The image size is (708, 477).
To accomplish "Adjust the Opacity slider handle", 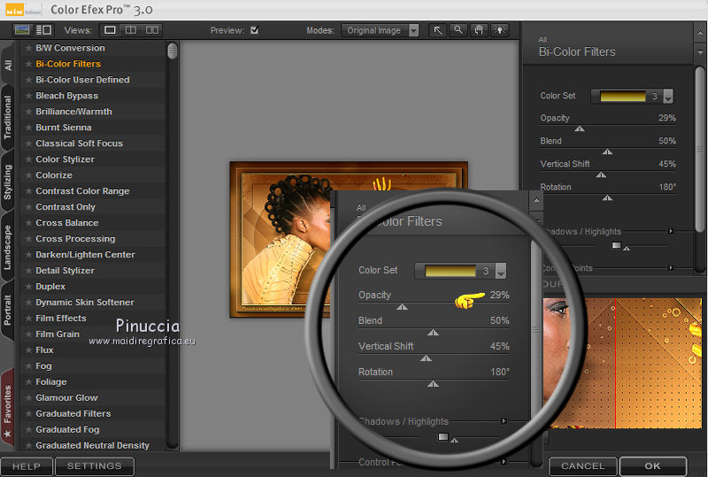I will point(580,128).
